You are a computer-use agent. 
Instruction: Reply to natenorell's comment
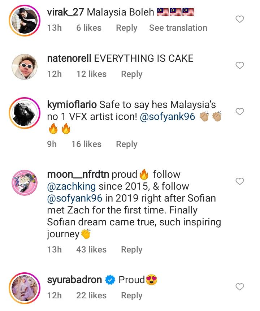point(131,74)
